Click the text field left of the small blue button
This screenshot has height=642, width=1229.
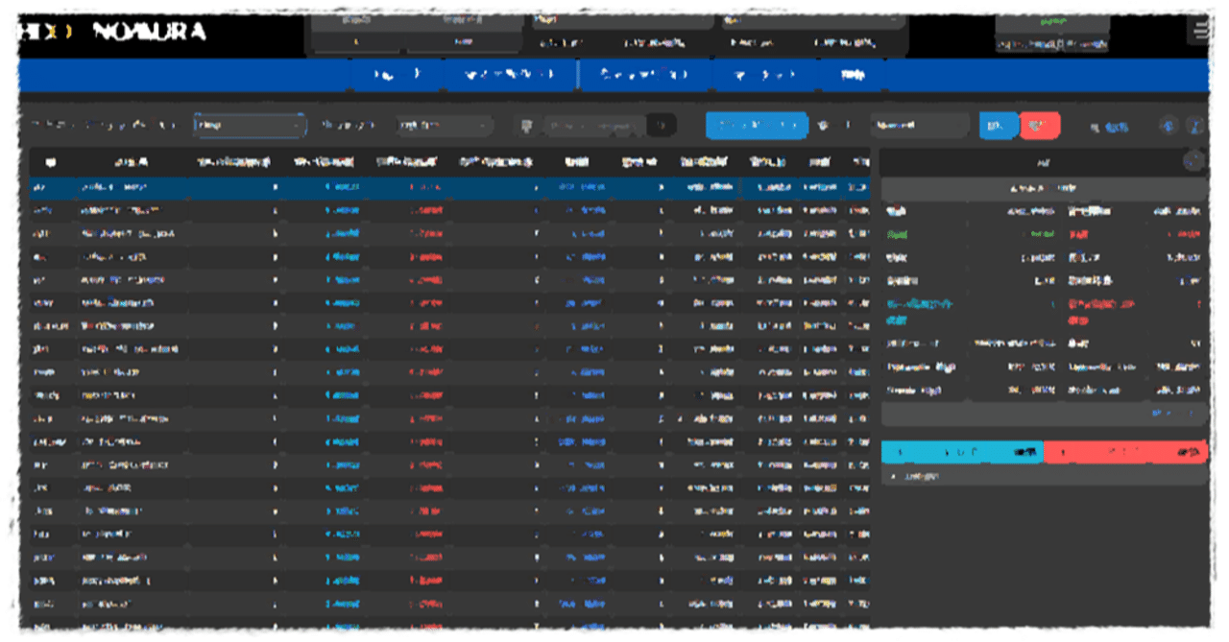[920, 126]
